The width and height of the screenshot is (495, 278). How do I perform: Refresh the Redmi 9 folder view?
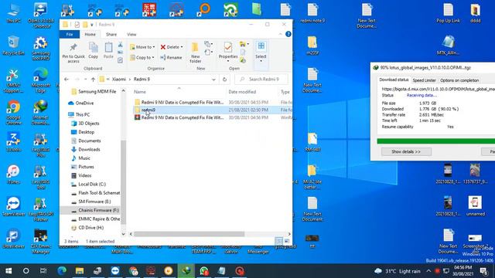224,79
